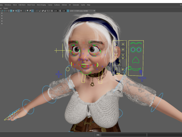Open the Generate menu

(x=76, y=5)
